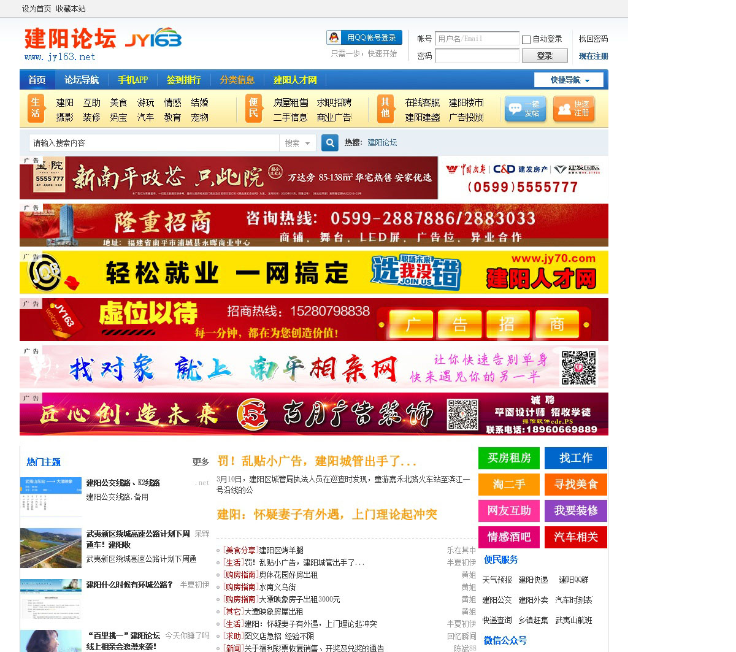Image resolution: width=736 pixels, height=652 pixels.
Task: Click the orange 便民 category badge
Action: [x=253, y=109]
